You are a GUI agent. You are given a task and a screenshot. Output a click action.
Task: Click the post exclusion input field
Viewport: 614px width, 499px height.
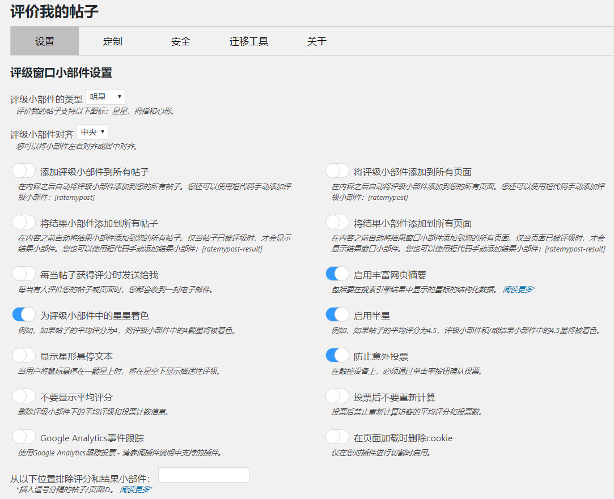pos(204,475)
